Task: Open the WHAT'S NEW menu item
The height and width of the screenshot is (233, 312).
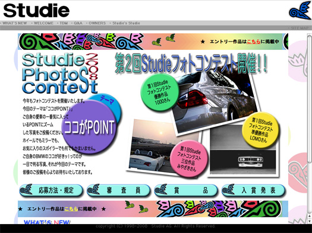Action: pos(14,23)
